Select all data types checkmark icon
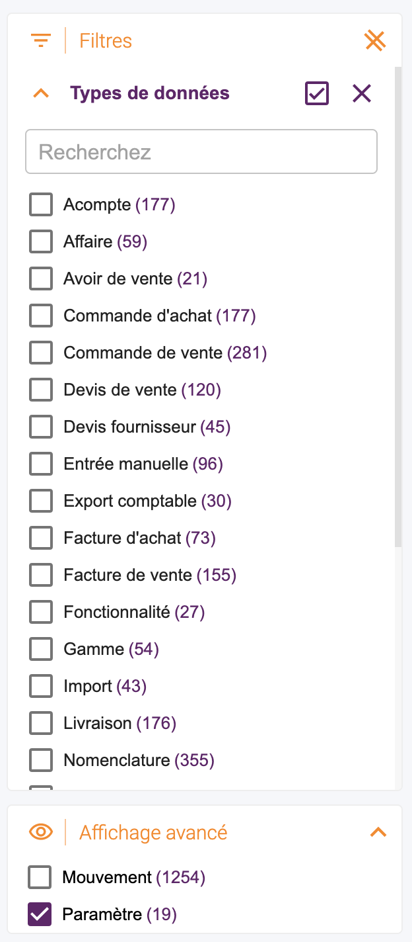The height and width of the screenshot is (942, 412). click(x=317, y=93)
